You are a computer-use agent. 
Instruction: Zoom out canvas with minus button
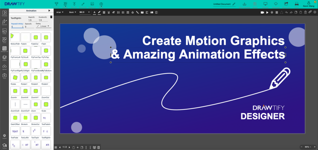click(301, 147)
